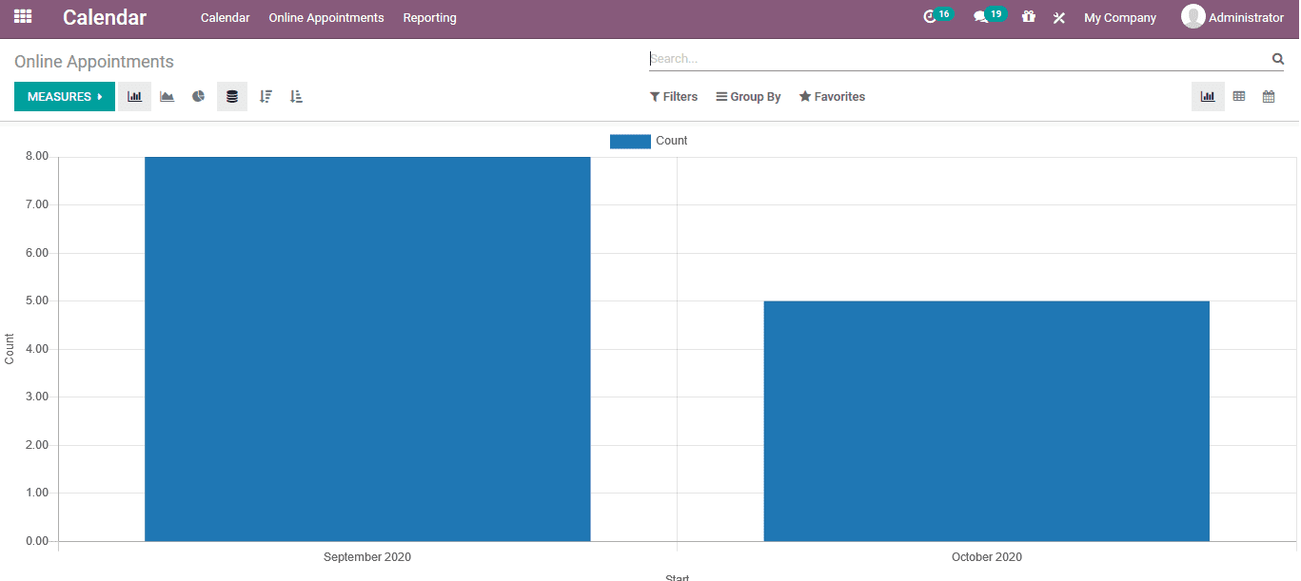Screen dimensions: 1301x581
Task: Switch to pie chart mode
Action: tap(198, 97)
